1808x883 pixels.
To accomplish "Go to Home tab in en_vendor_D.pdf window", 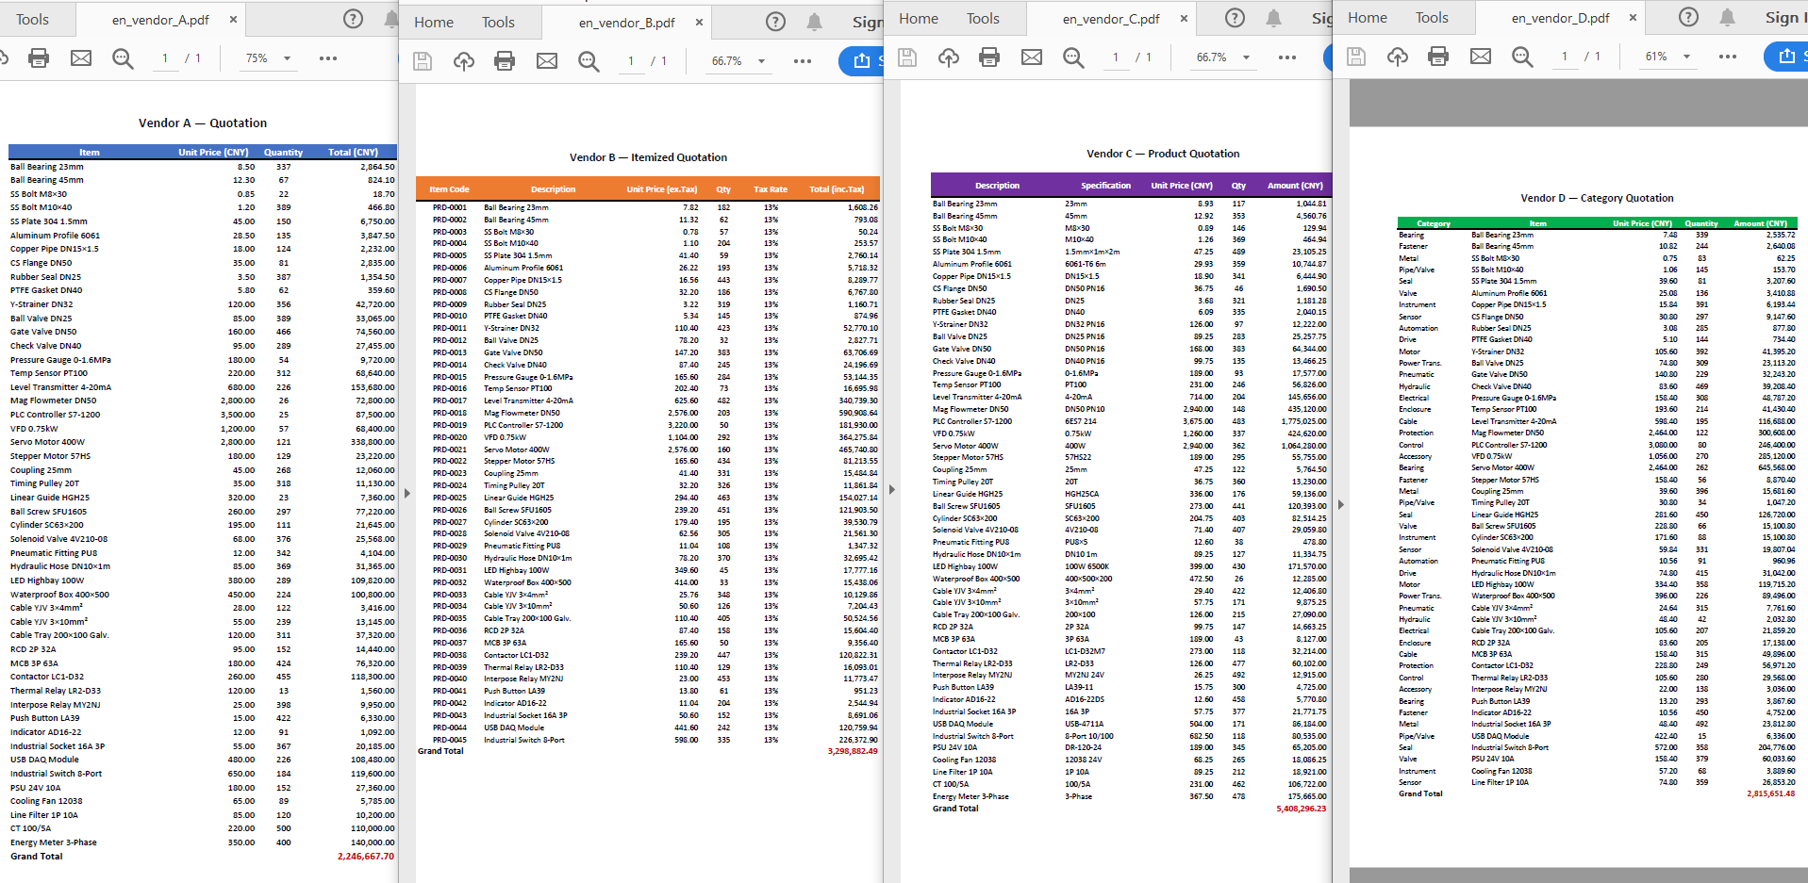I will (1368, 18).
